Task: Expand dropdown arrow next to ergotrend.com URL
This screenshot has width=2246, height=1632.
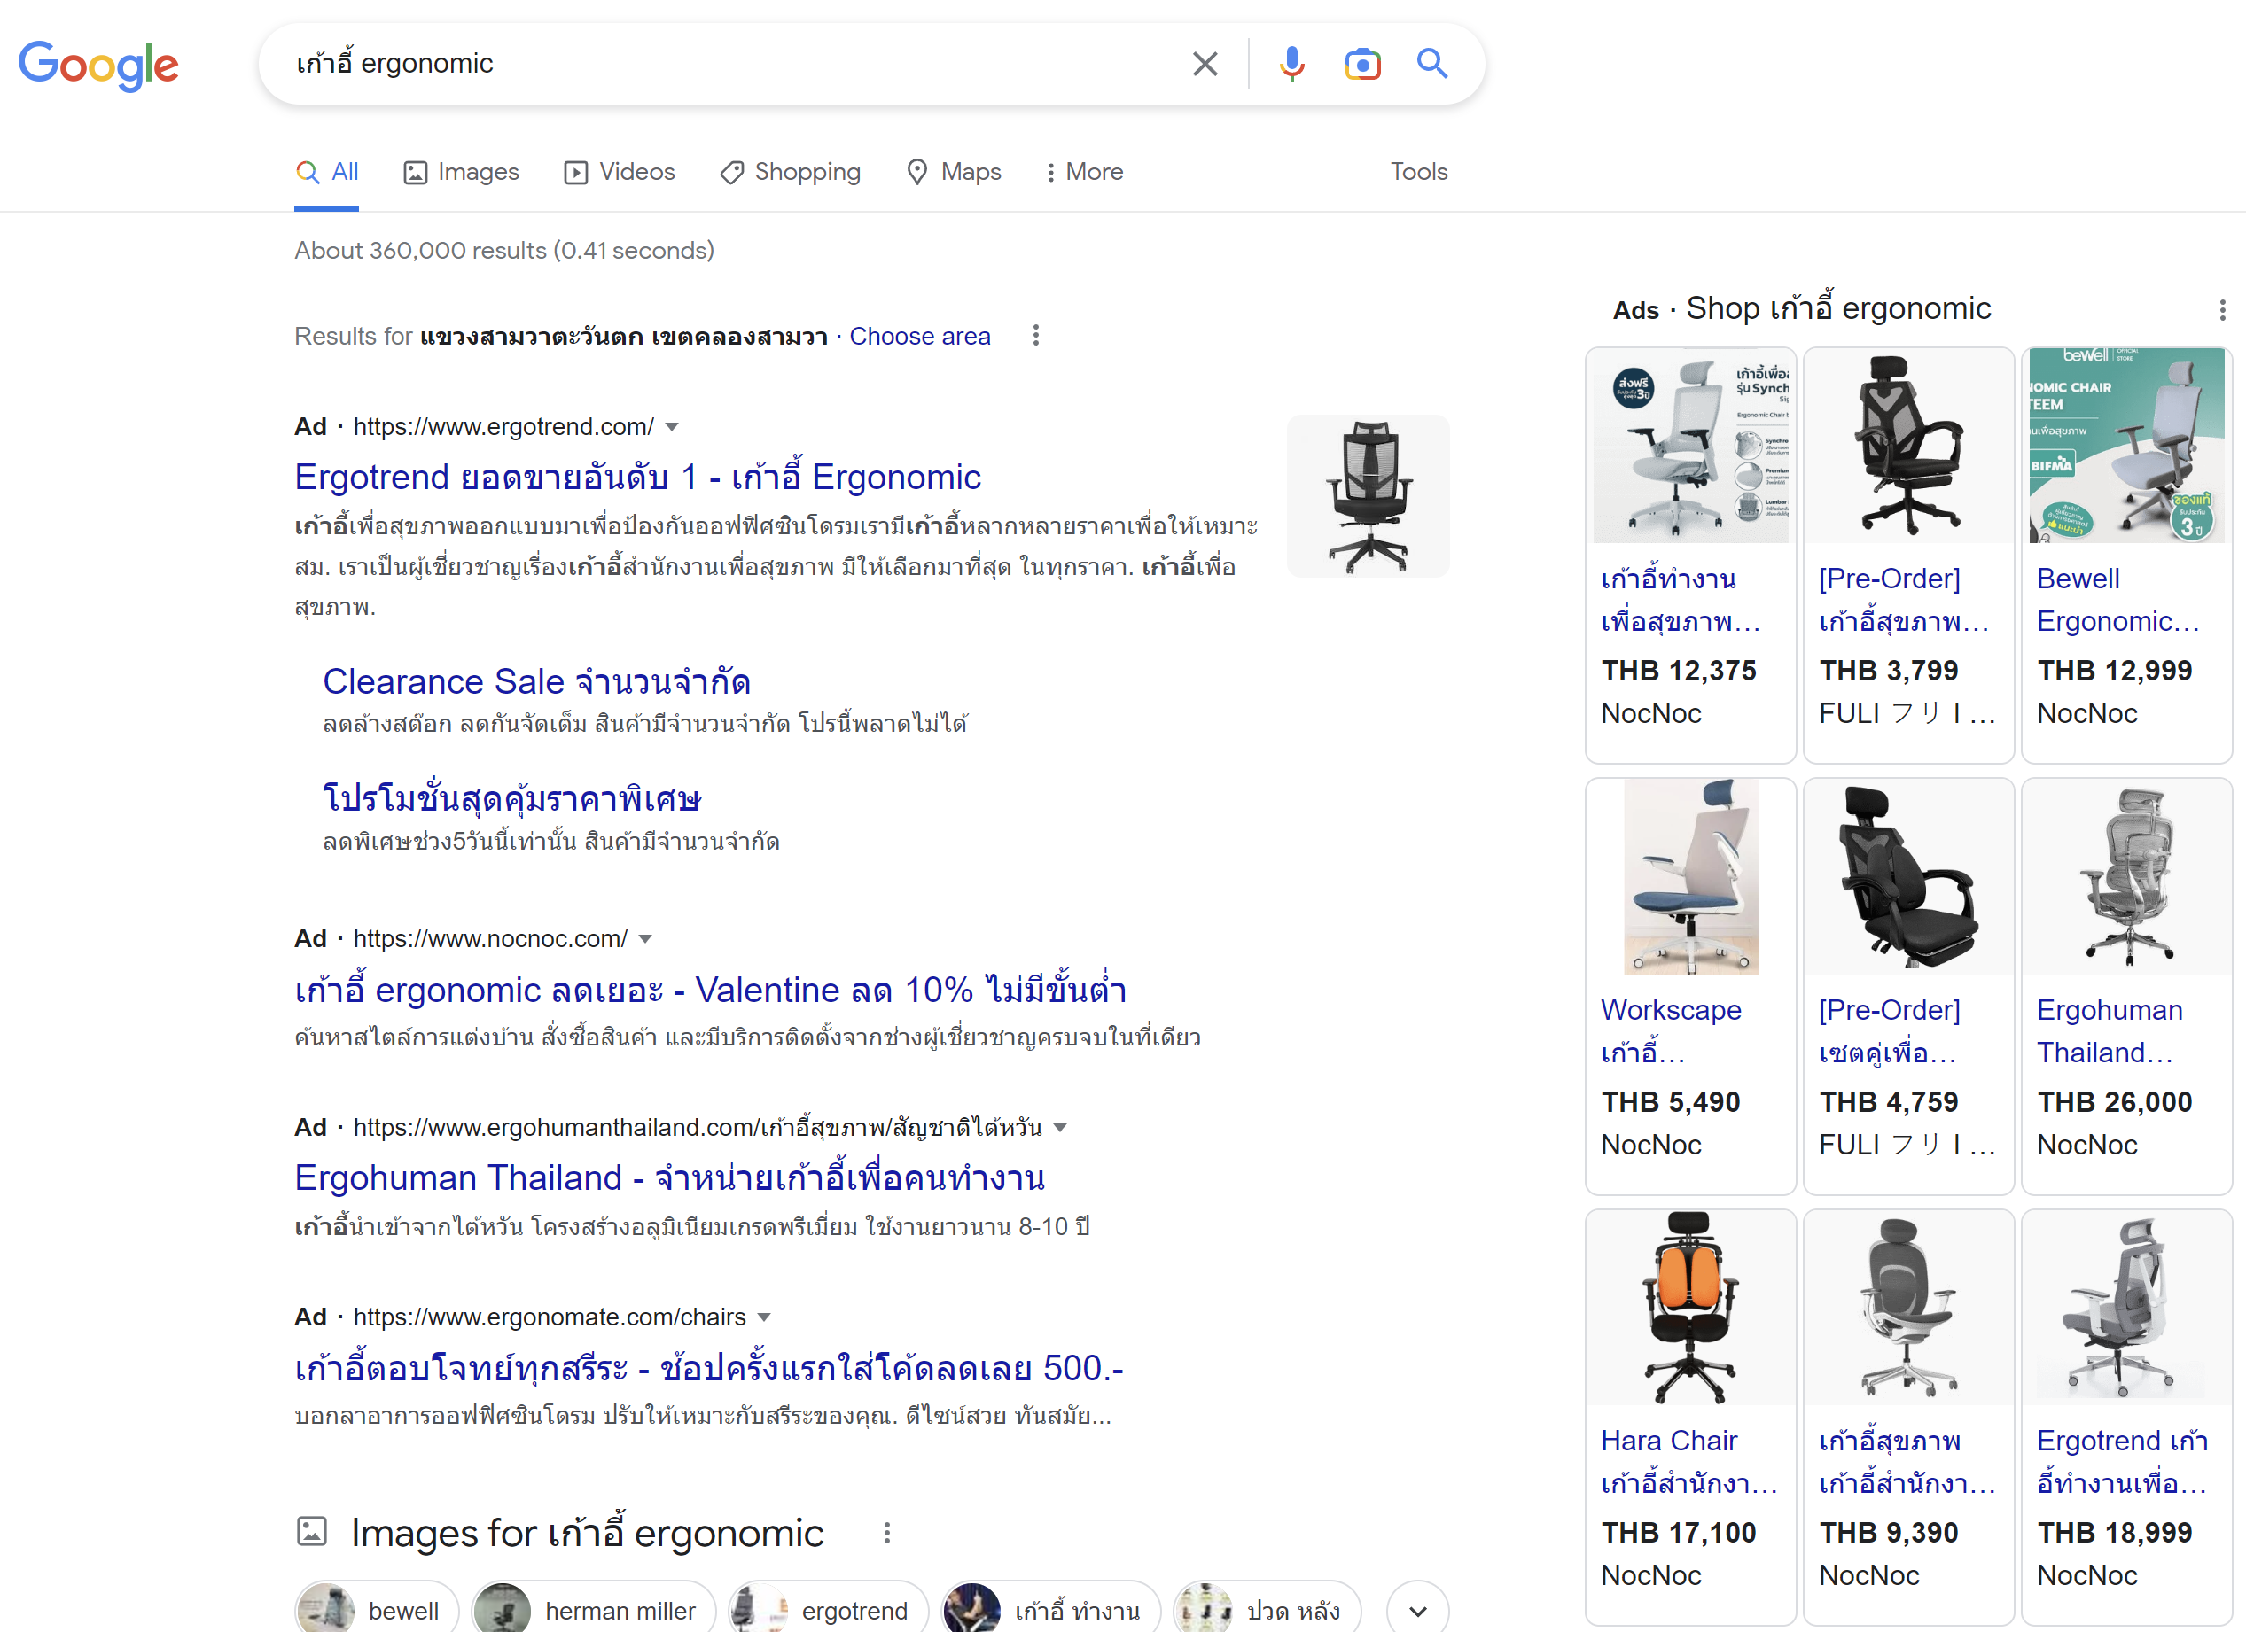Action: click(x=672, y=428)
